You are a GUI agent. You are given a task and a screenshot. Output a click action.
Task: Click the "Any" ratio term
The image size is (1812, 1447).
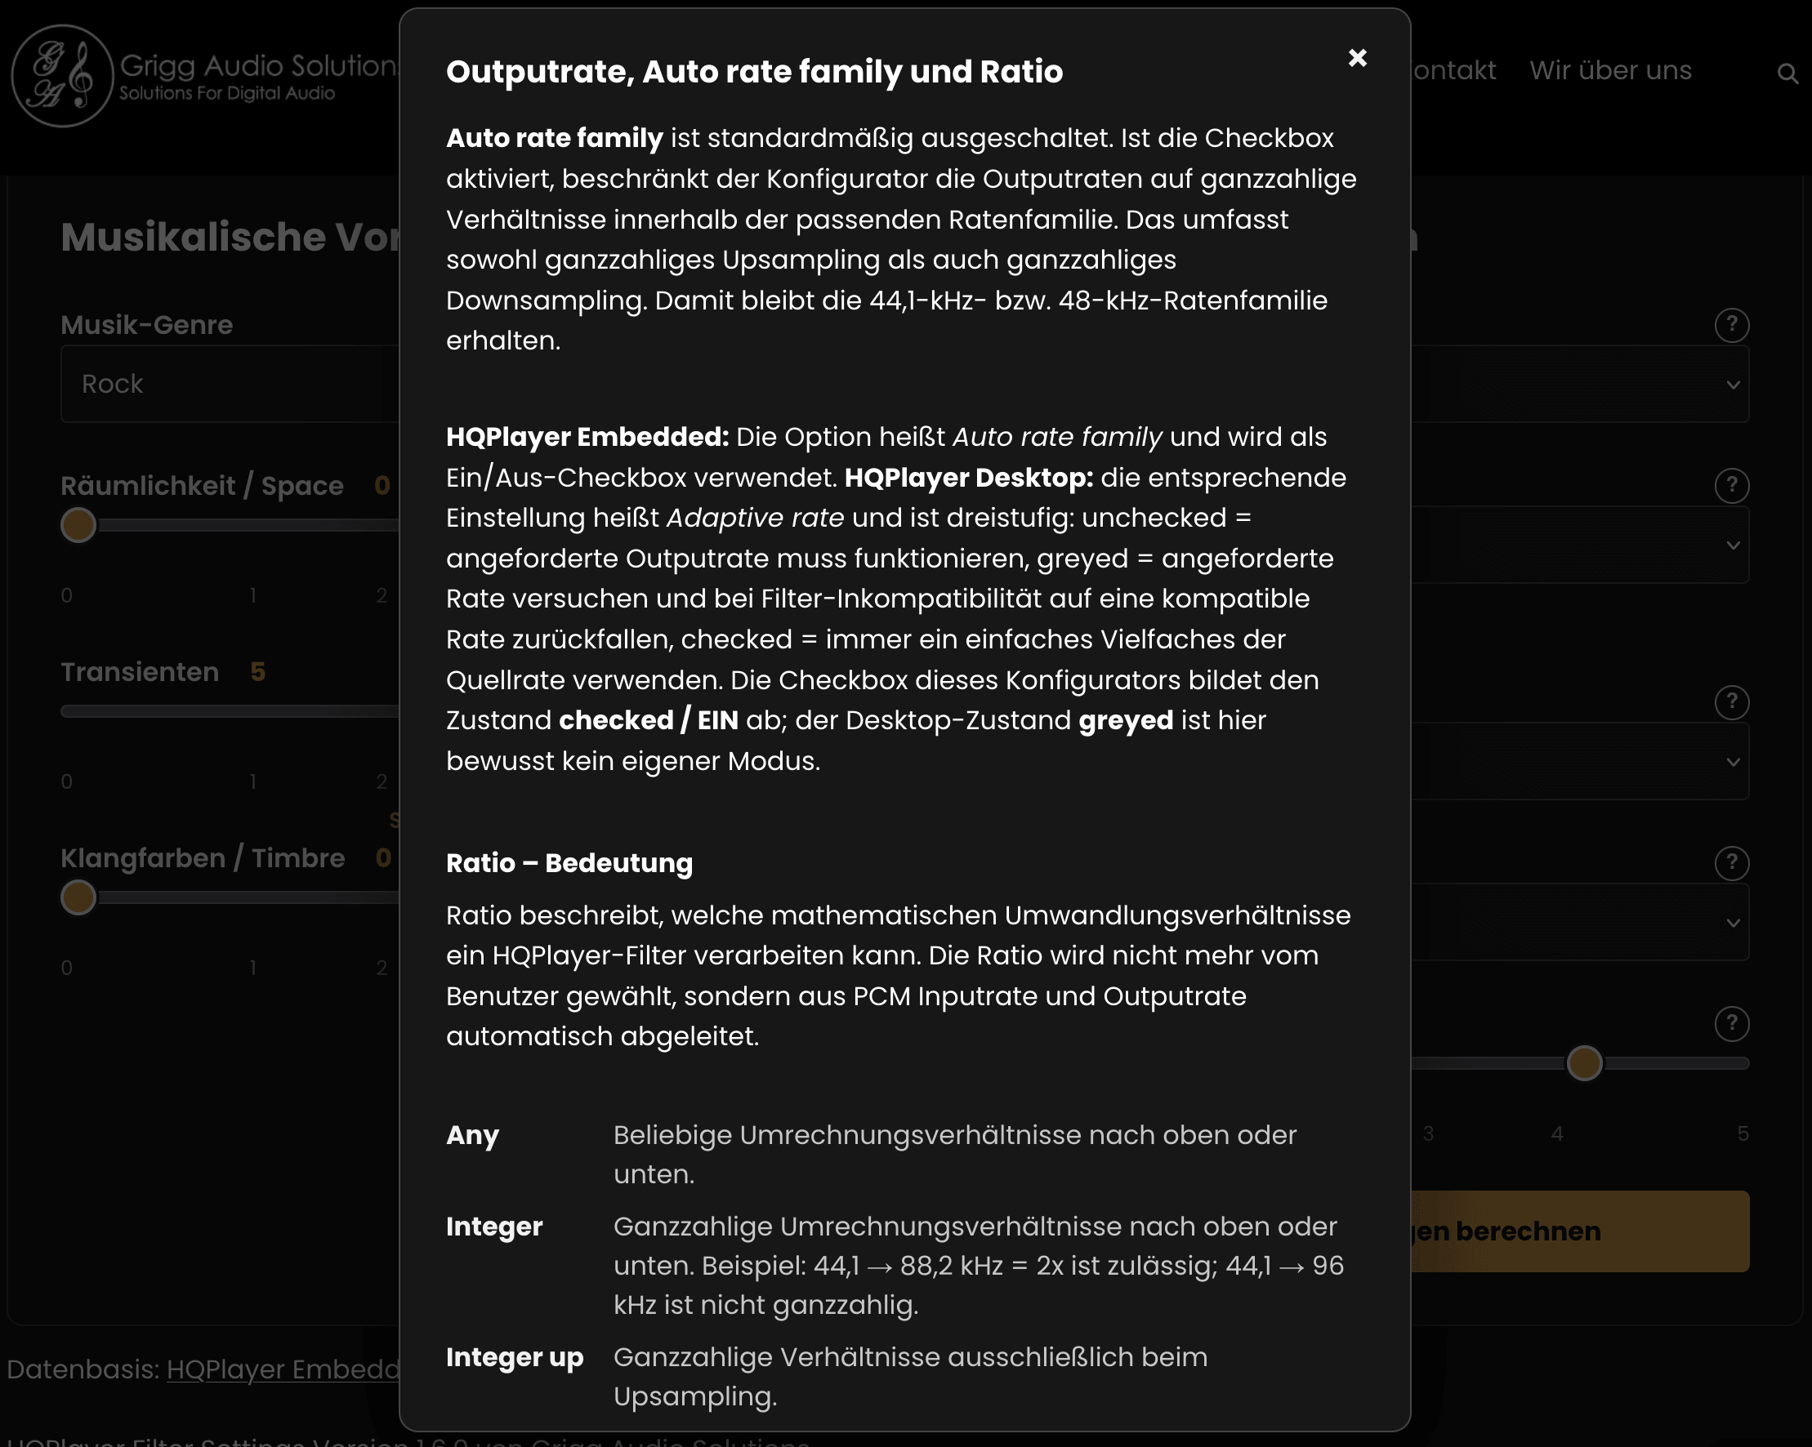(x=472, y=1135)
